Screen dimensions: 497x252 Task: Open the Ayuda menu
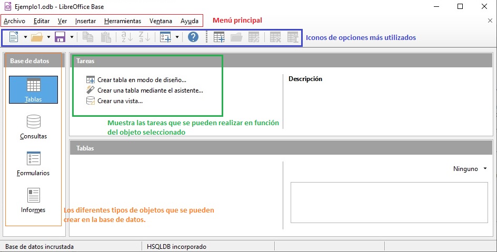coord(190,21)
